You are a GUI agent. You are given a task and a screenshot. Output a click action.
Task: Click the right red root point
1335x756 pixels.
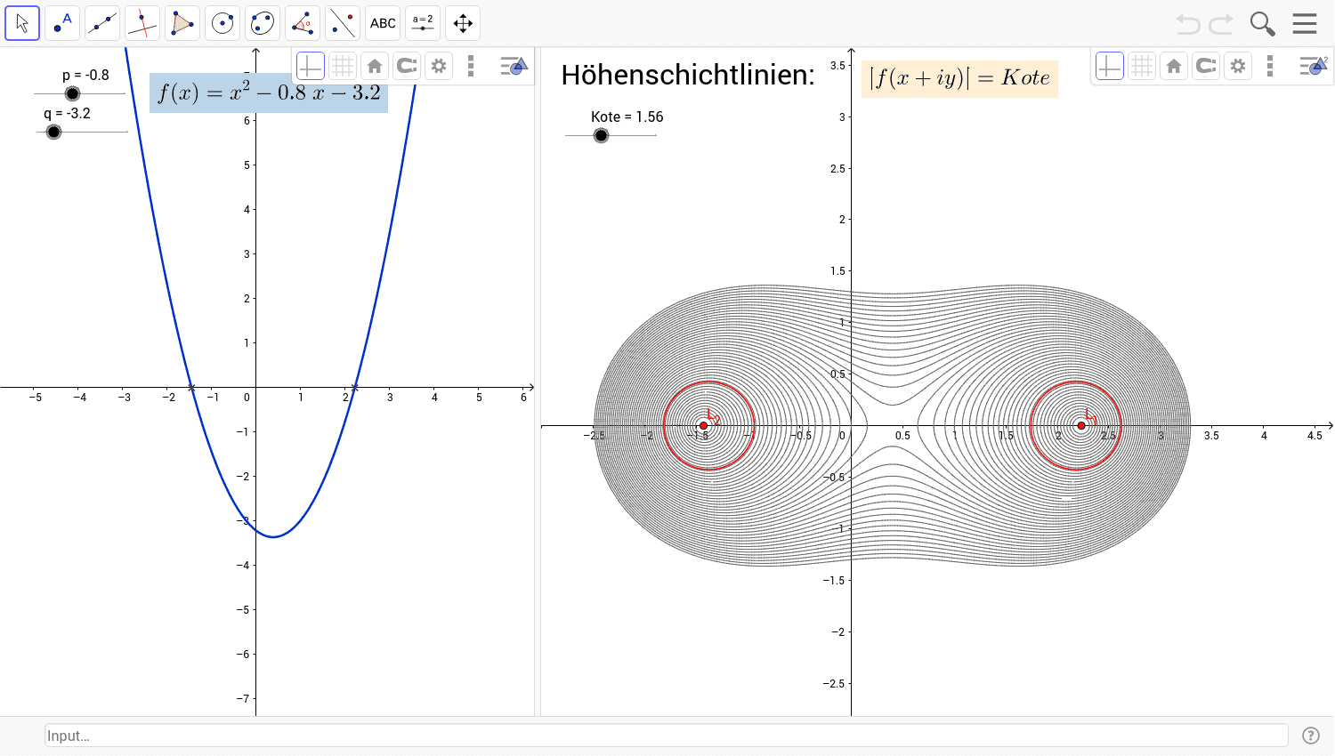pyautogui.click(x=1081, y=426)
